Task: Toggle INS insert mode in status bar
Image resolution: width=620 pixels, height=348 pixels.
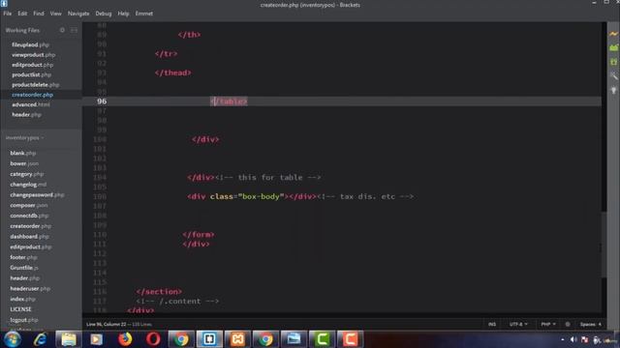Action: [492, 325]
